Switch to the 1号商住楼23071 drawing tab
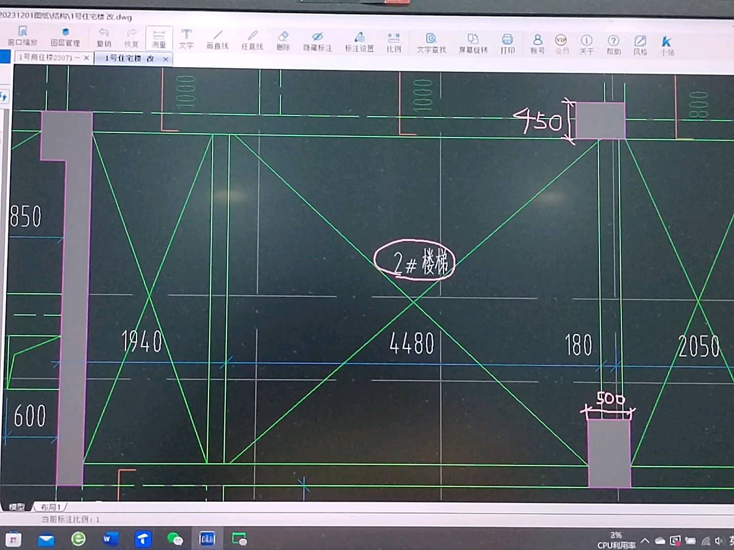 click(x=48, y=58)
